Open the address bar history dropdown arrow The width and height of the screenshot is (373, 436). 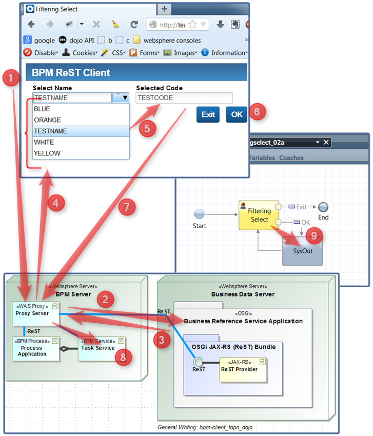[x=203, y=25]
